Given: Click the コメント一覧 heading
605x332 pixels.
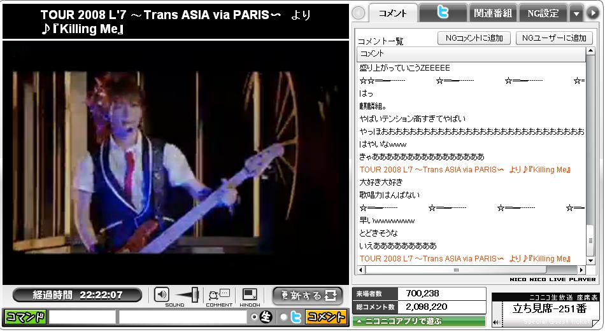Looking at the screenshot, I should click(x=380, y=41).
